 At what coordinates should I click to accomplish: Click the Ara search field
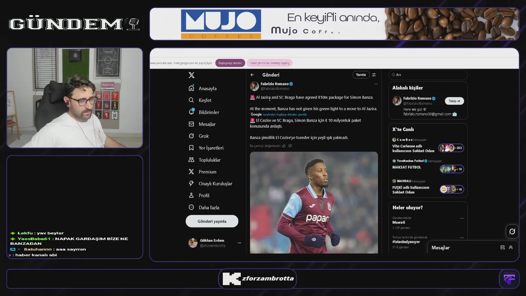(428, 75)
